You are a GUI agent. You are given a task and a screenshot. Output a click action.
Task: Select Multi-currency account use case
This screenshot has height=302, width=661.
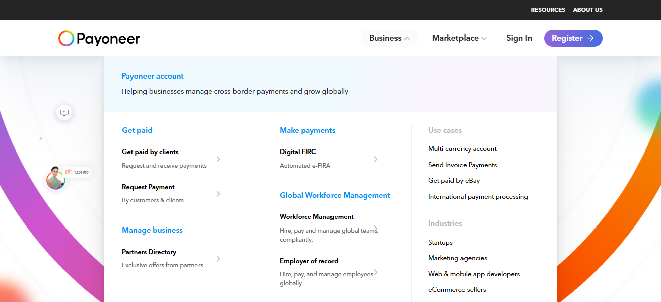(x=462, y=149)
